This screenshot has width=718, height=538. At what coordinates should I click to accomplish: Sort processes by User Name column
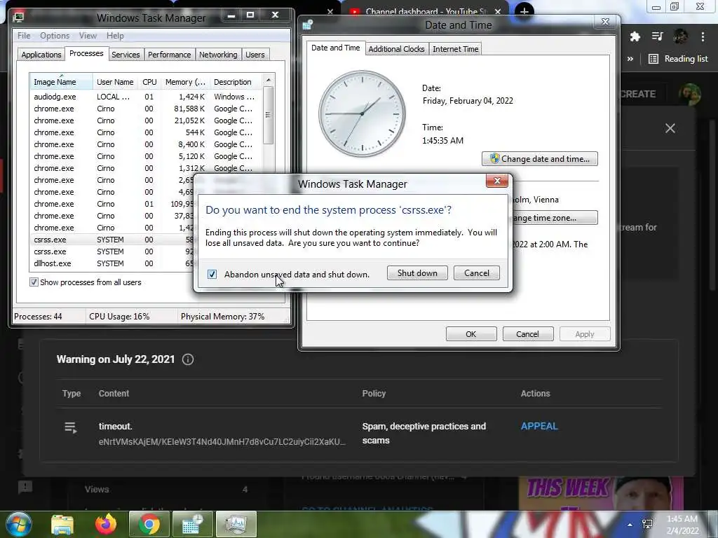116,82
